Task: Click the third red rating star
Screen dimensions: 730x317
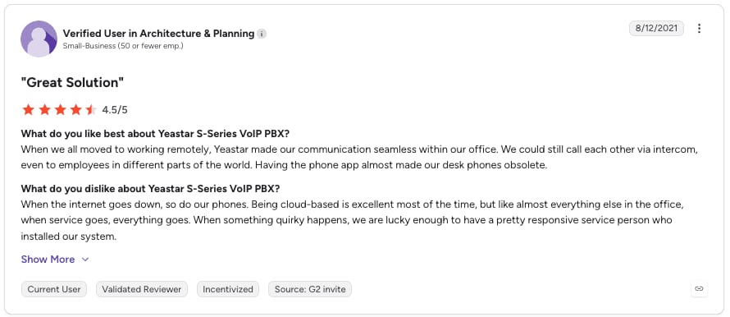Action: click(60, 110)
